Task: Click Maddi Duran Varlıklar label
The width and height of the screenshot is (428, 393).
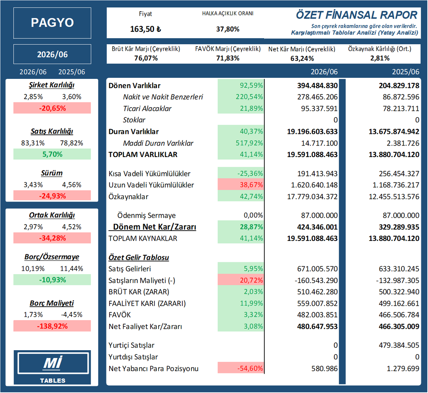Action: coord(158,143)
